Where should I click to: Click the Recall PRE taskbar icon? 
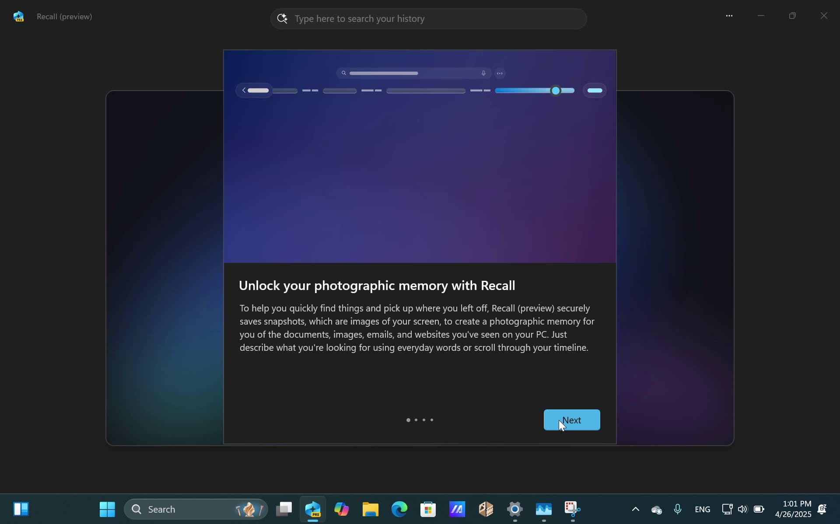point(313,509)
